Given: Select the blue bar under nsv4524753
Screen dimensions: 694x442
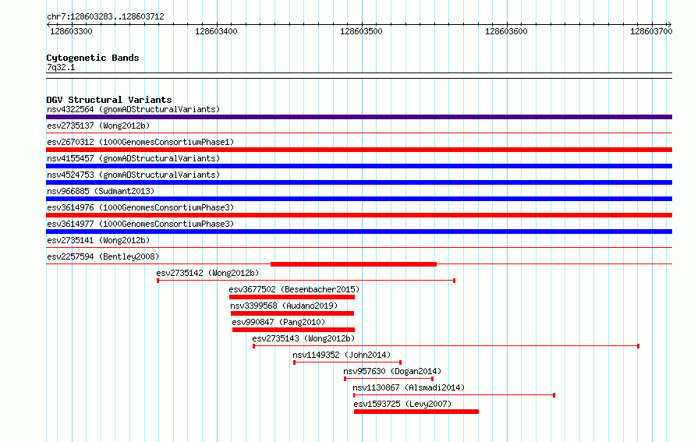Looking at the screenshot, I should 359,182.
